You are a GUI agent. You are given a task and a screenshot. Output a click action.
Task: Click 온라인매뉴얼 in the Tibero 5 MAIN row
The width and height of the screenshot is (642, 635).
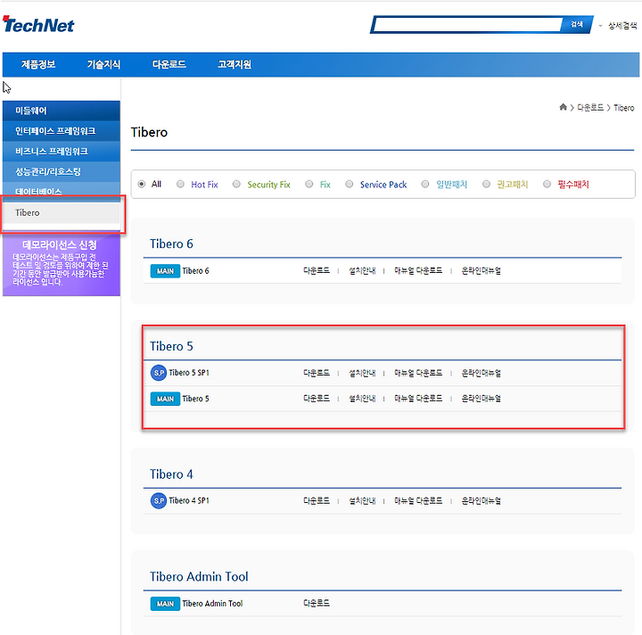481,399
